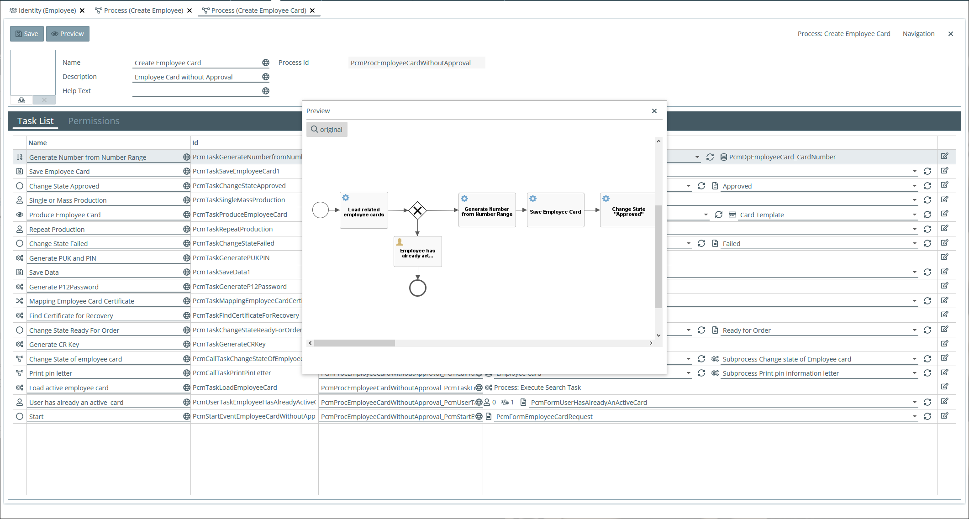Toggle the eye icon on Produce Employee Card
969x519 pixels.
point(19,215)
